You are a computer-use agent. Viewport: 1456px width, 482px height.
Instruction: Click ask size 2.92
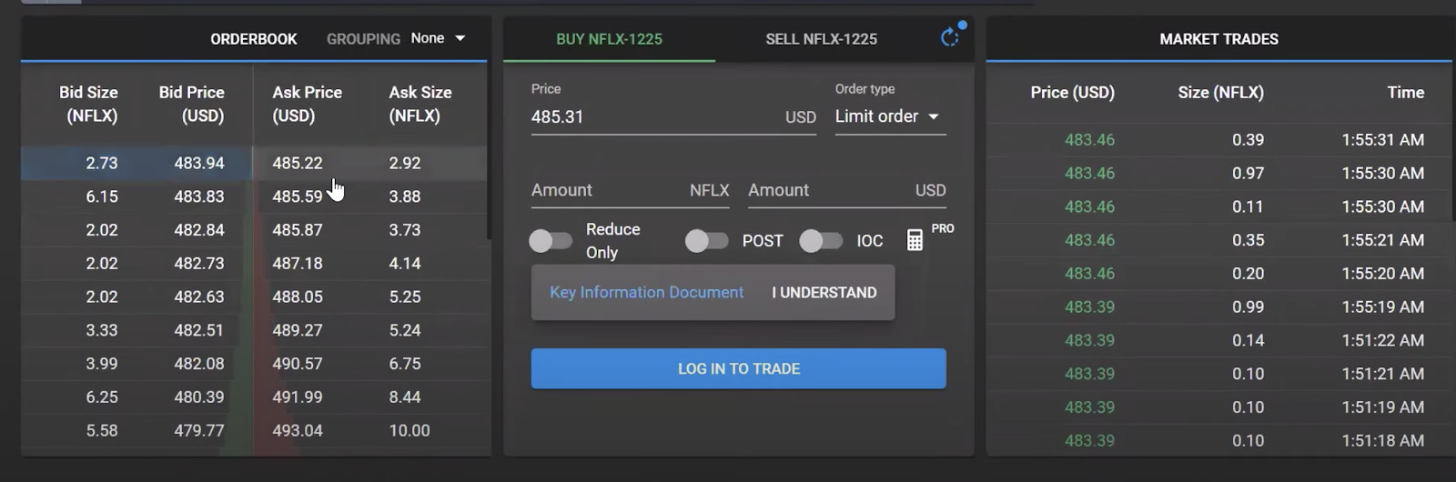coord(405,163)
